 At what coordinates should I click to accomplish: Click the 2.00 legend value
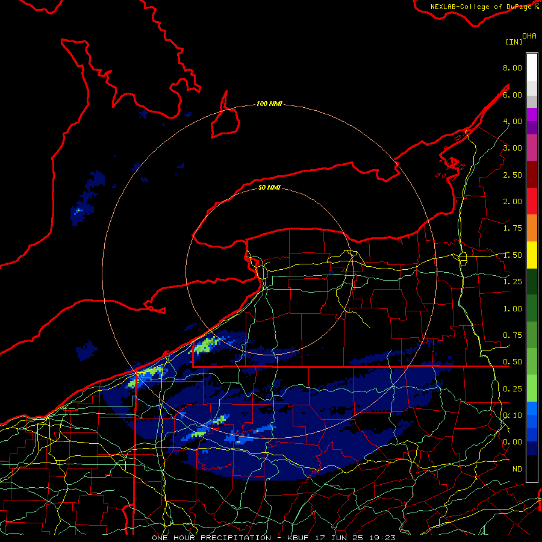pyautogui.click(x=512, y=202)
